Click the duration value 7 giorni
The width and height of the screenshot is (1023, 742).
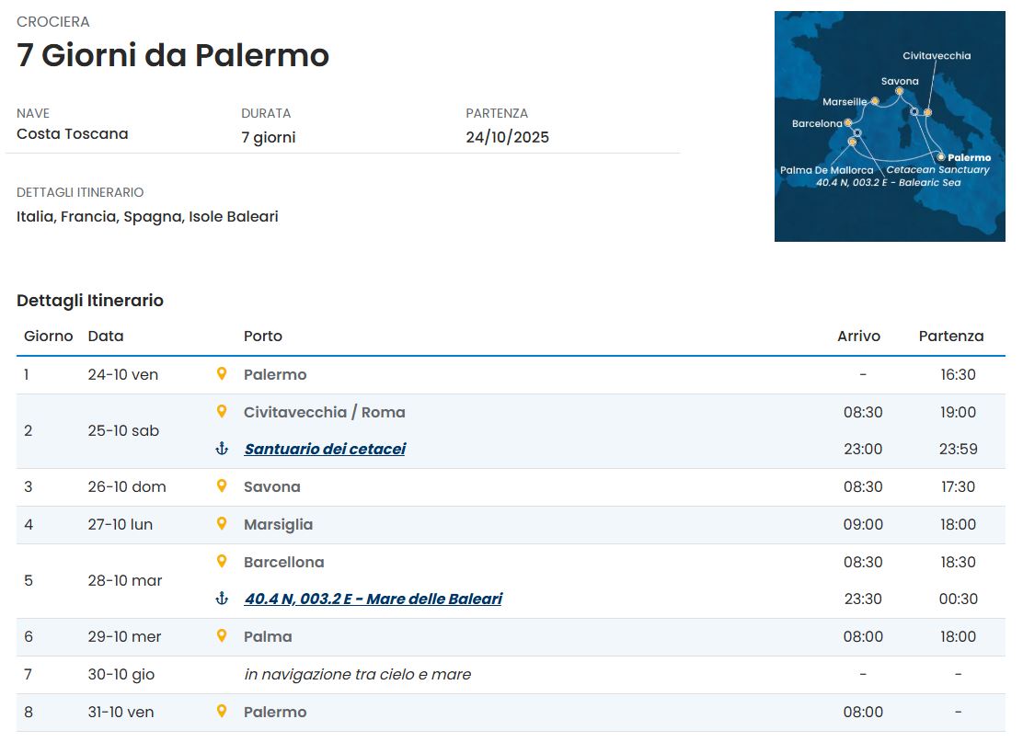pyautogui.click(x=268, y=137)
